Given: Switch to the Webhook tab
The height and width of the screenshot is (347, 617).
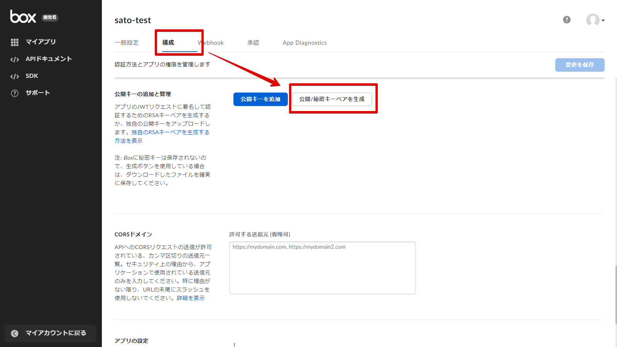Looking at the screenshot, I should (x=211, y=43).
